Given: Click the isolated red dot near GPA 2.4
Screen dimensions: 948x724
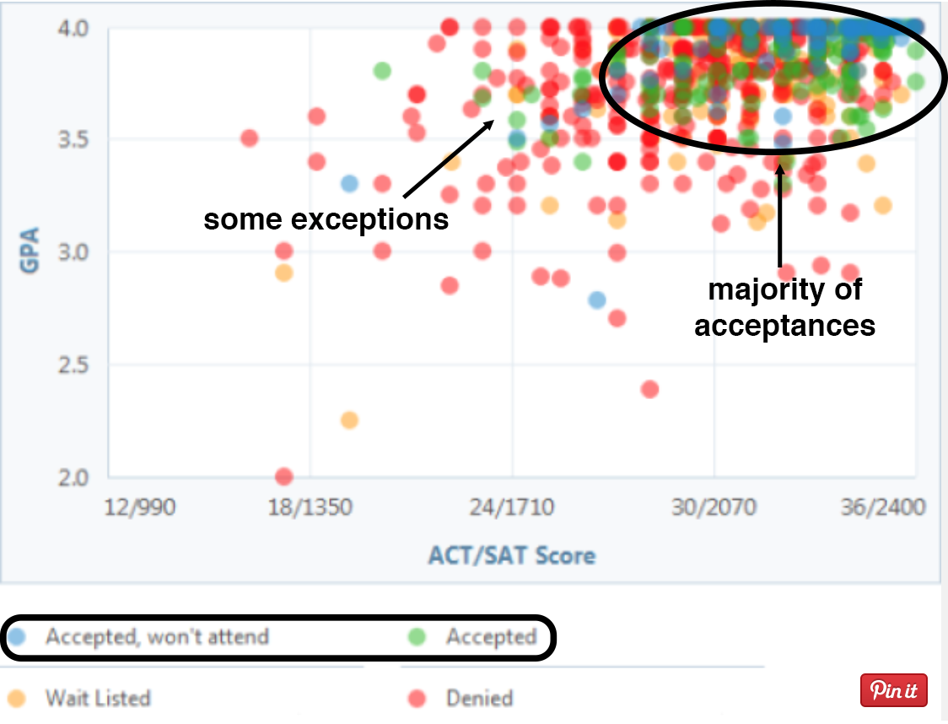Looking at the screenshot, I should coord(650,389).
